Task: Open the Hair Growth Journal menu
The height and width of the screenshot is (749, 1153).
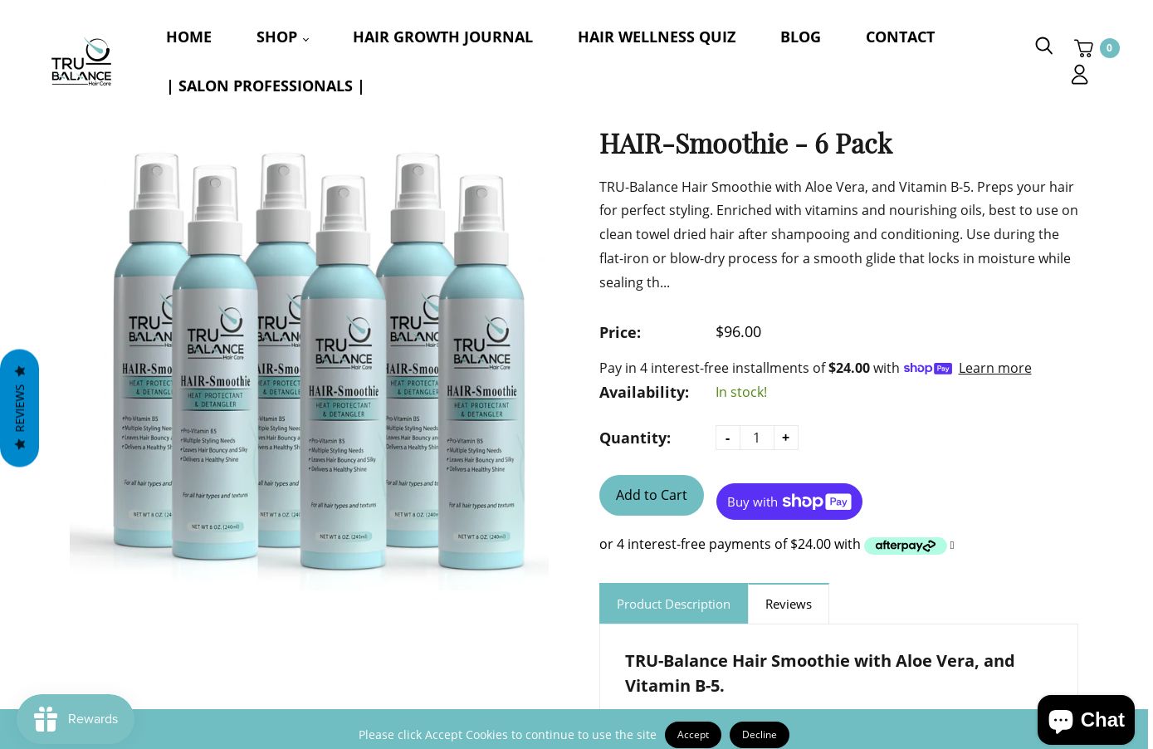Action: coord(442,37)
